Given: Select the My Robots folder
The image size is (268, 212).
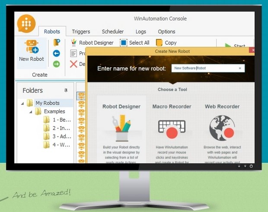Looking at the screenshot, I should (x=48, y=103).
